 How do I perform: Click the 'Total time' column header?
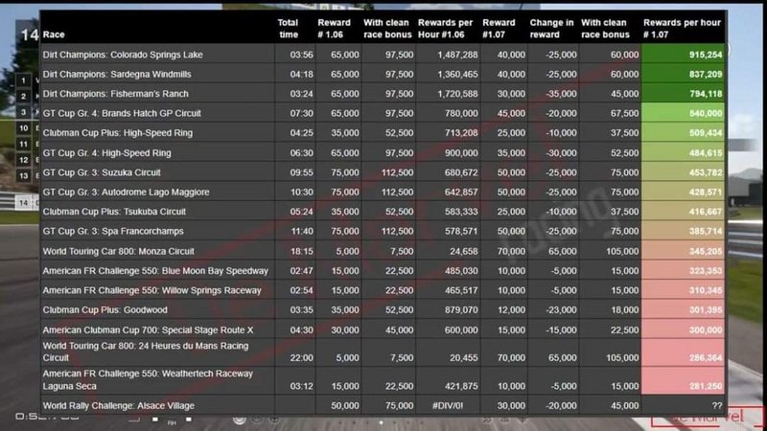click(289, 29)
